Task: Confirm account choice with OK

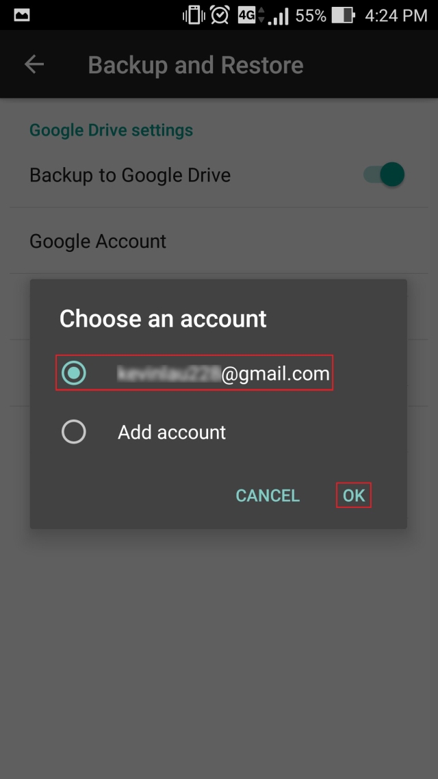Action: [354, 496]
